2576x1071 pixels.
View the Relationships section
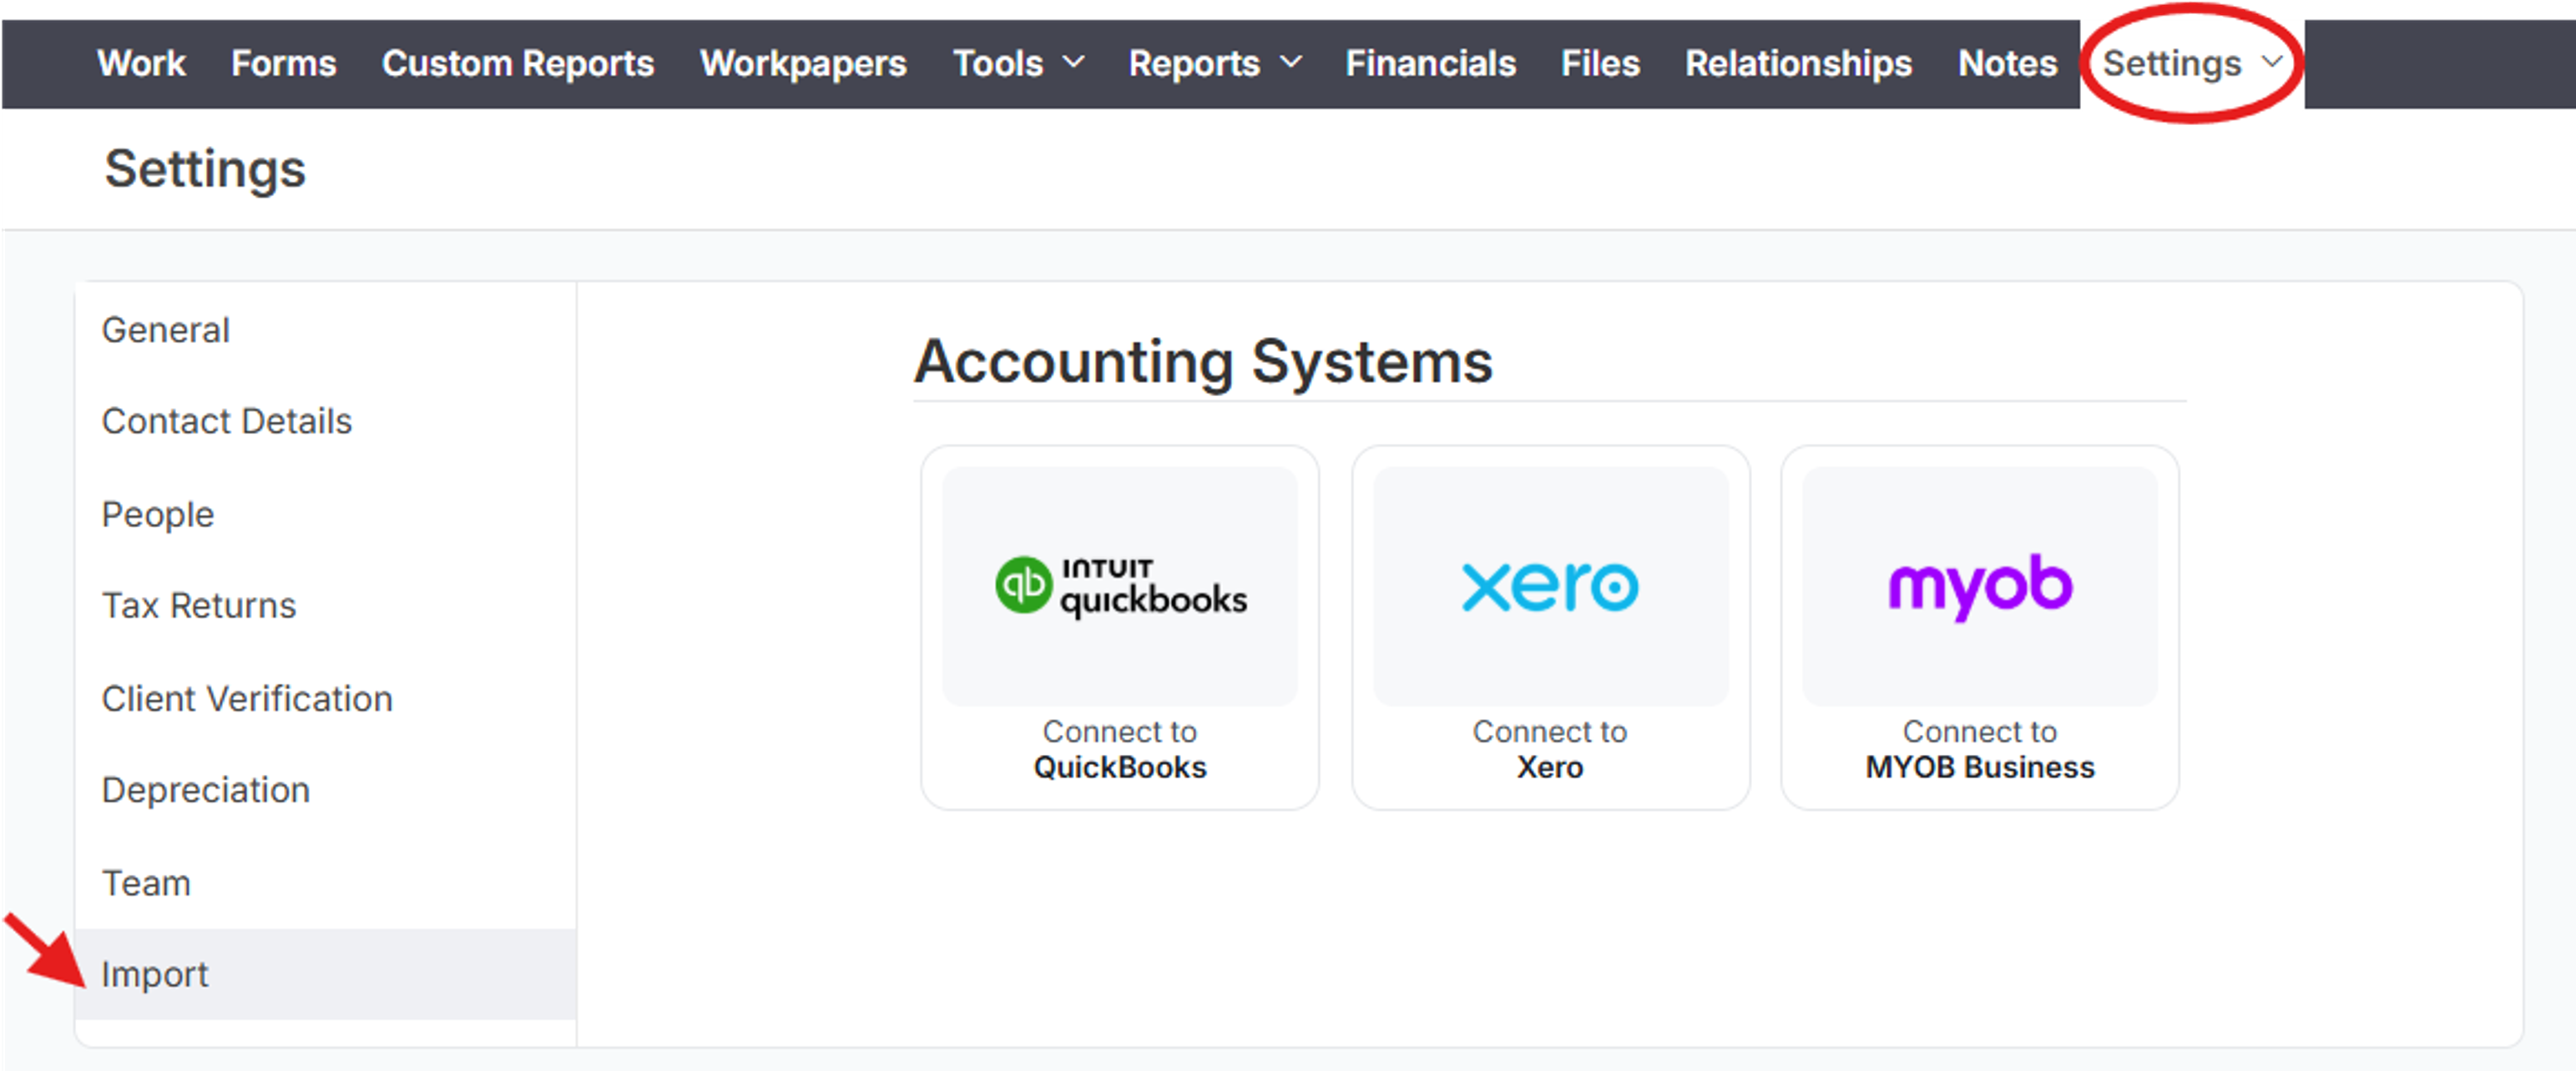coord(1798,63)
